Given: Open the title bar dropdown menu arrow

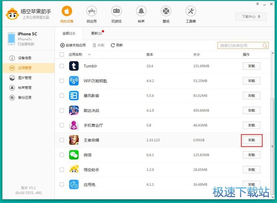Looking at the screenshot, I should click(x=257, y=4).
